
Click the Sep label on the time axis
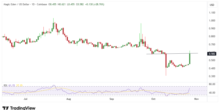tap(112, 98)
